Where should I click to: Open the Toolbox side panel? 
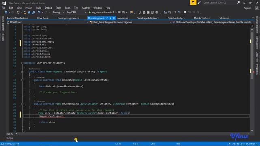coord(3,37)
